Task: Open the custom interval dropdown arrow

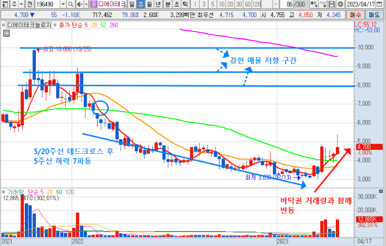Action: 276,4
